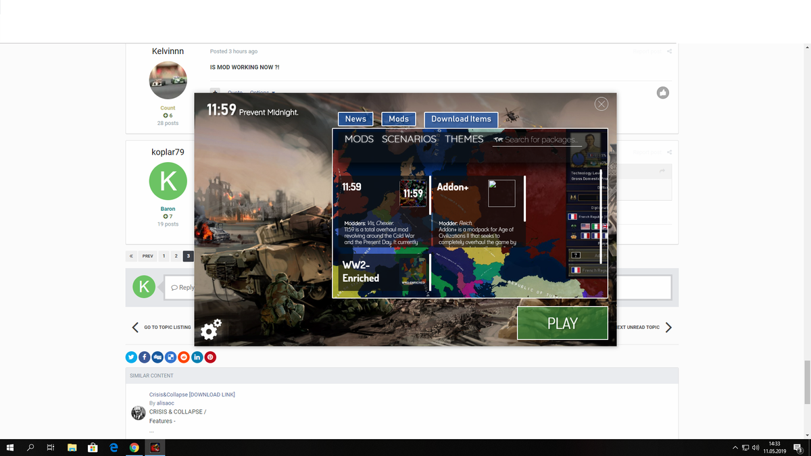Open Crisis&Collapse [DOWNLOAD LINK] topic

tap(192, 395)
